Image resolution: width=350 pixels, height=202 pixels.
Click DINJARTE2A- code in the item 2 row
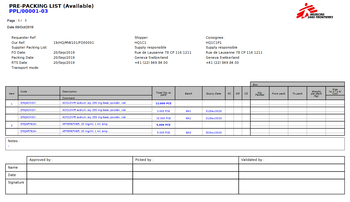[x=29, y=124]
